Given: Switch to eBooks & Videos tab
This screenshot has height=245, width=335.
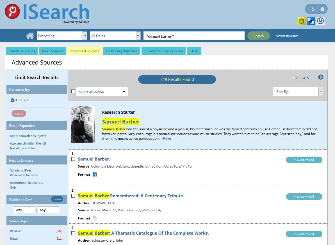Looking at the screenshot, I should click(22, 51).
